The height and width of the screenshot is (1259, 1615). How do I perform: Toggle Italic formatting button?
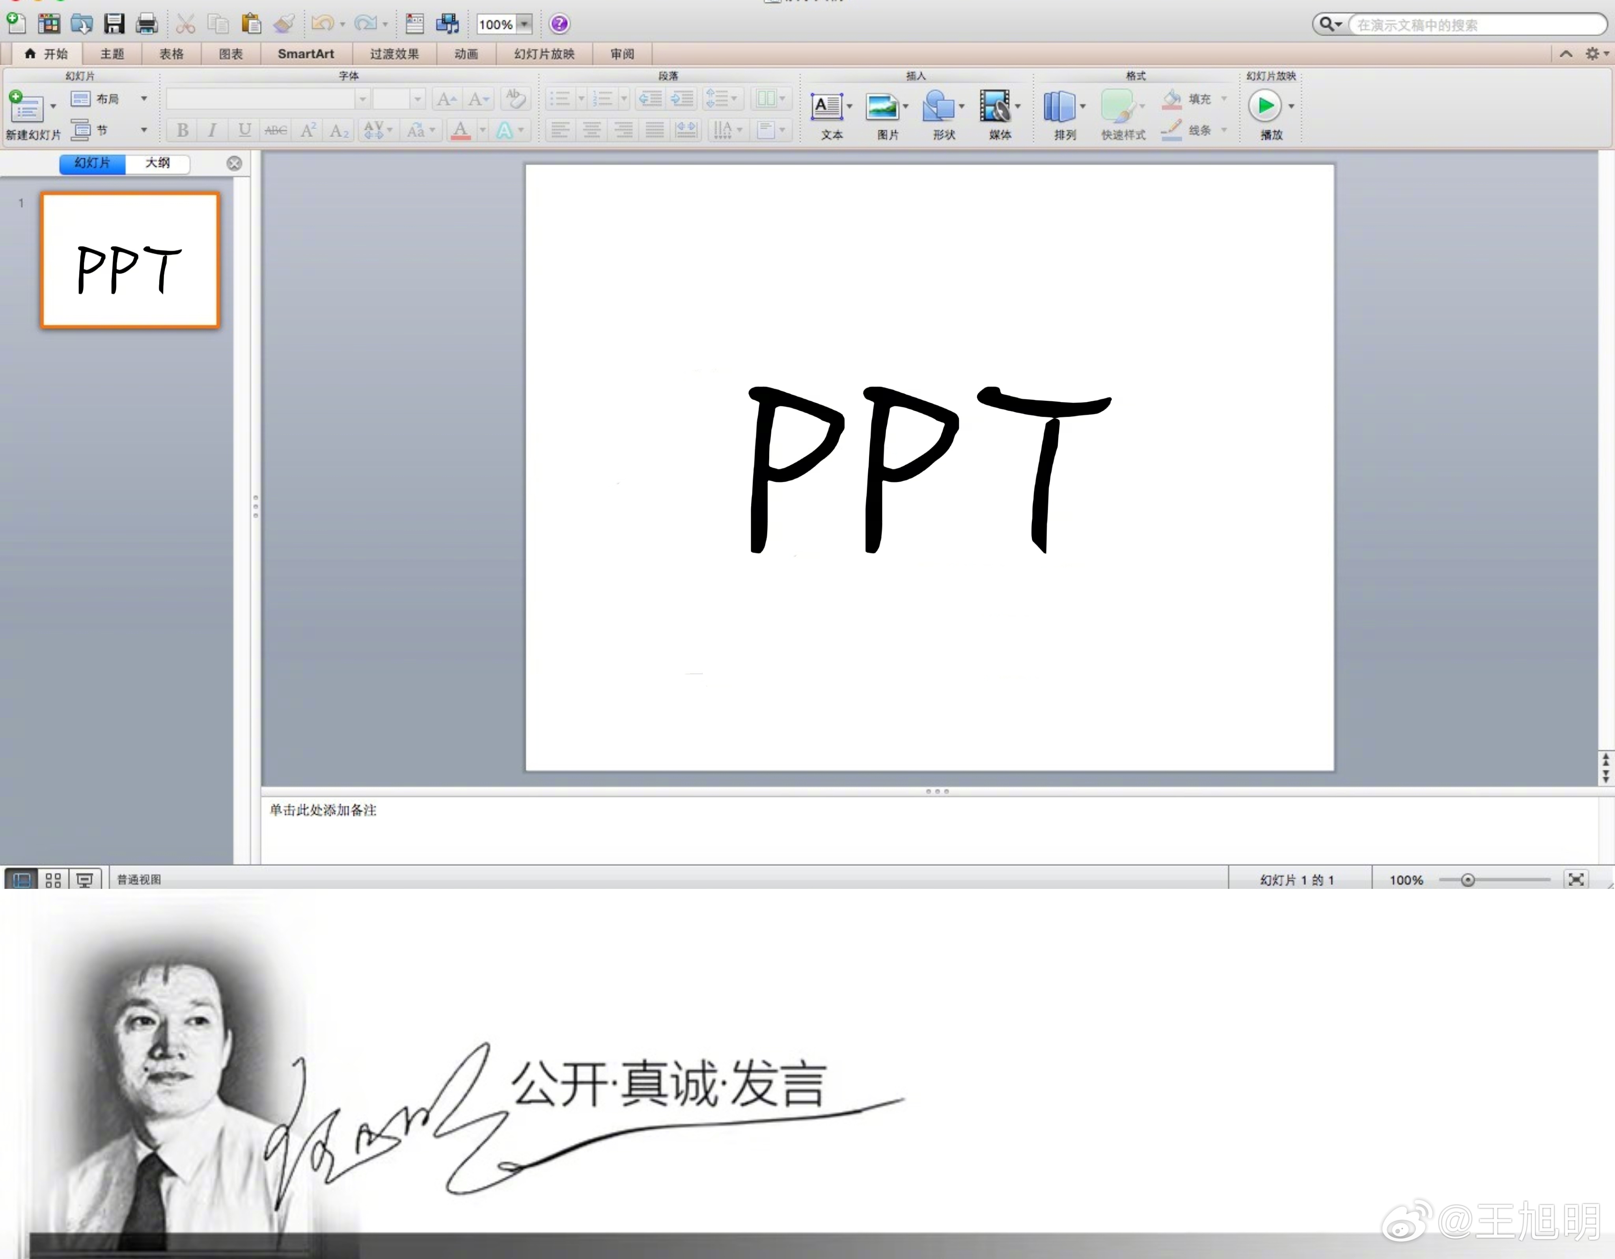(x=212, y=130)
